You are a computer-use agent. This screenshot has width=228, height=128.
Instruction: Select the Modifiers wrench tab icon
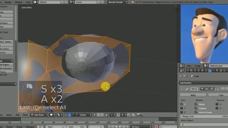pyautogui.click(x=210, y=70)
